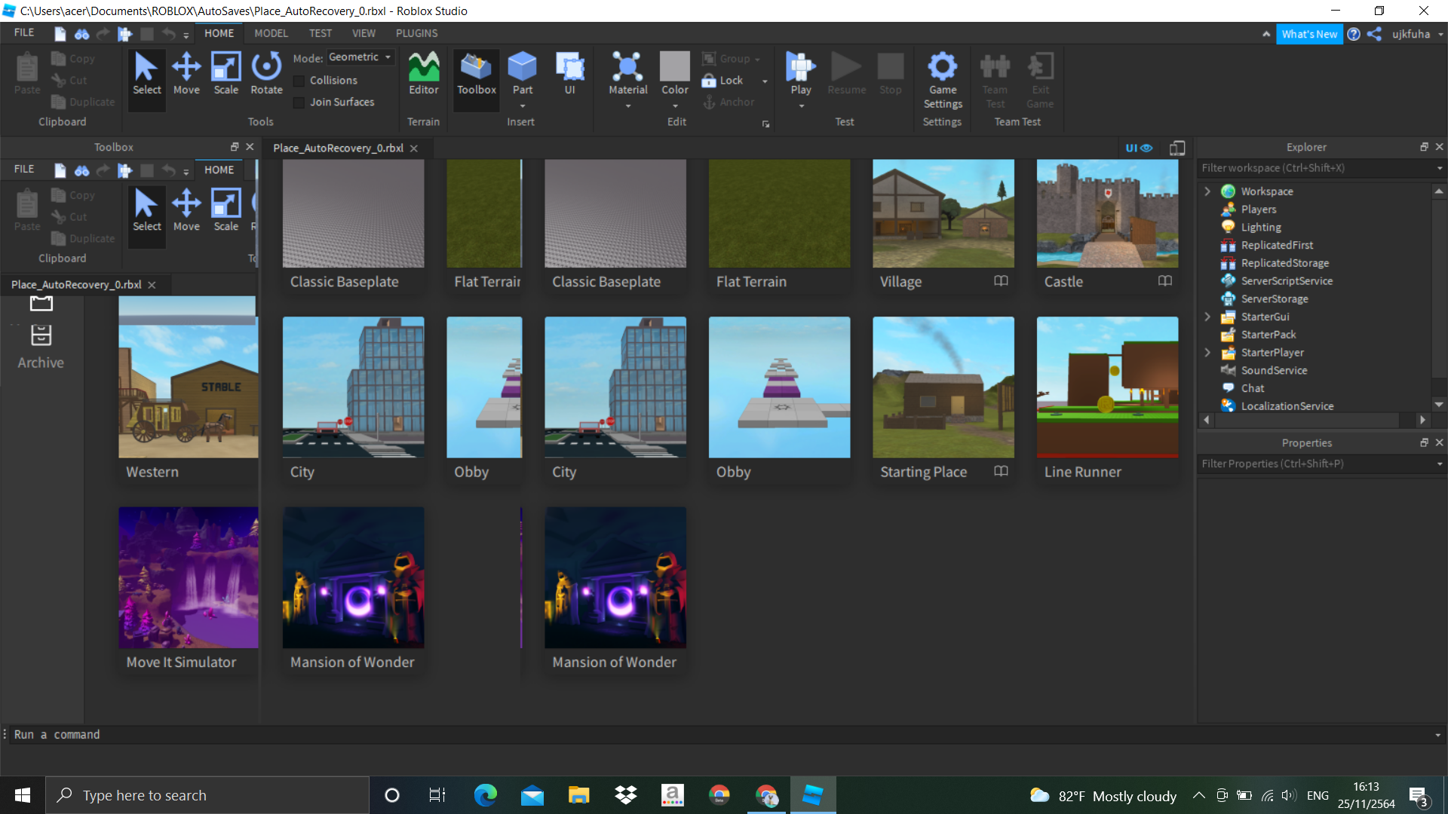Close the Toolbox panel
The width and height of the screenshot is (1448, 814).
tap(250, 147)
